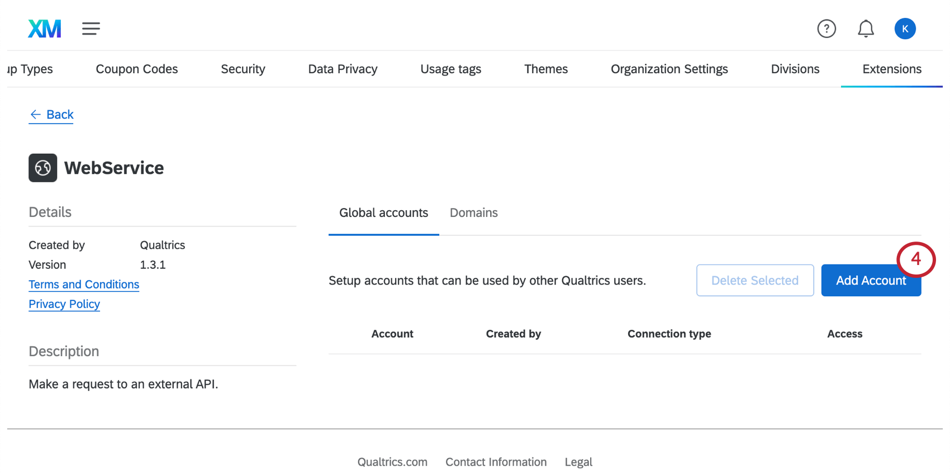
Task: Select the Global accounts tab
Action: [383, 213]
